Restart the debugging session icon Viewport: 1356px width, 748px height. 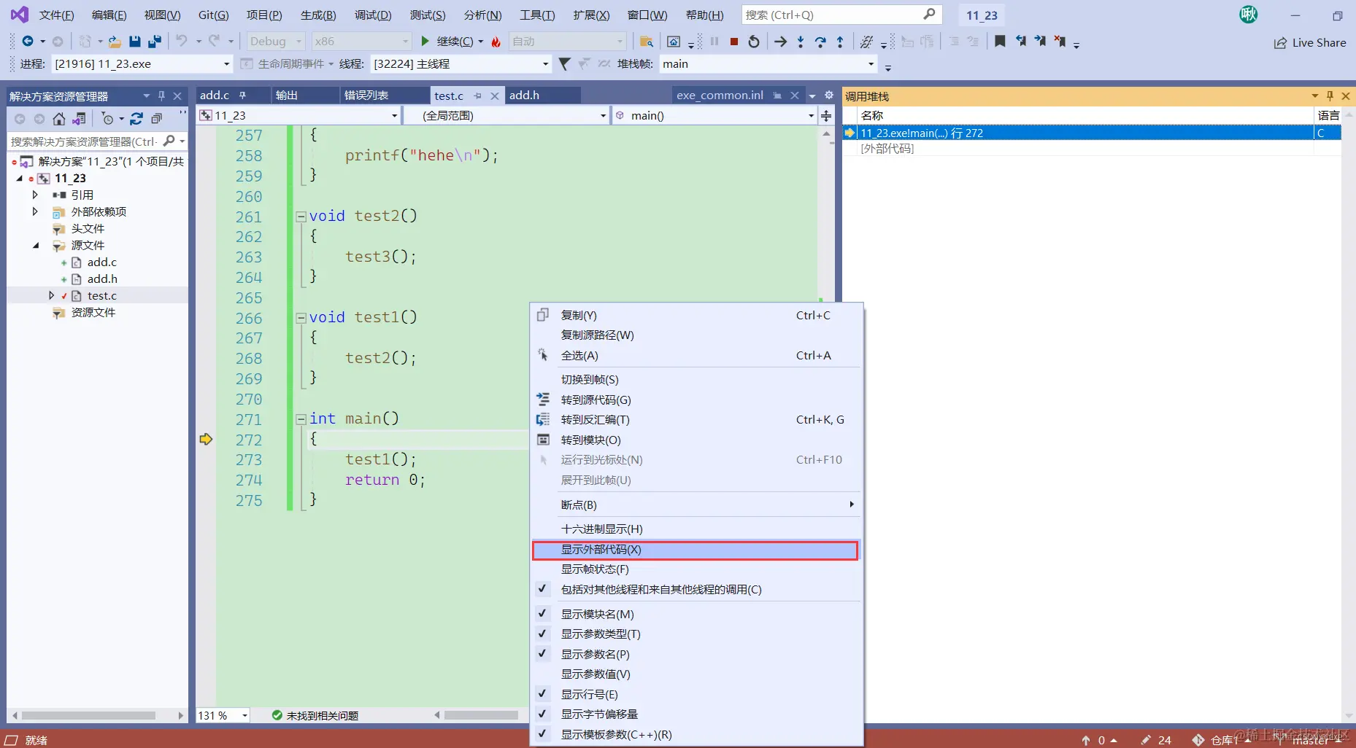click(x=754, y=42)
